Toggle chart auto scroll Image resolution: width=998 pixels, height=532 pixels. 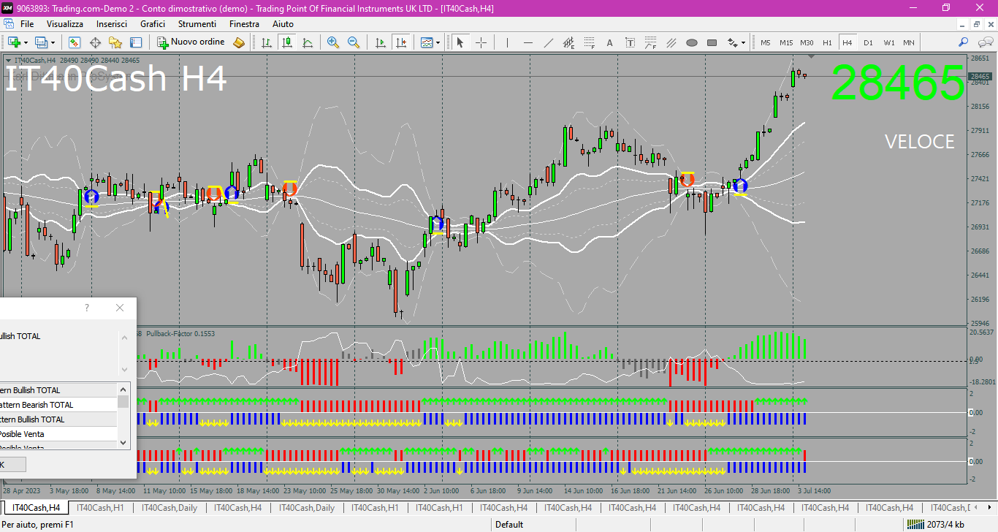[x=380, y=42]
